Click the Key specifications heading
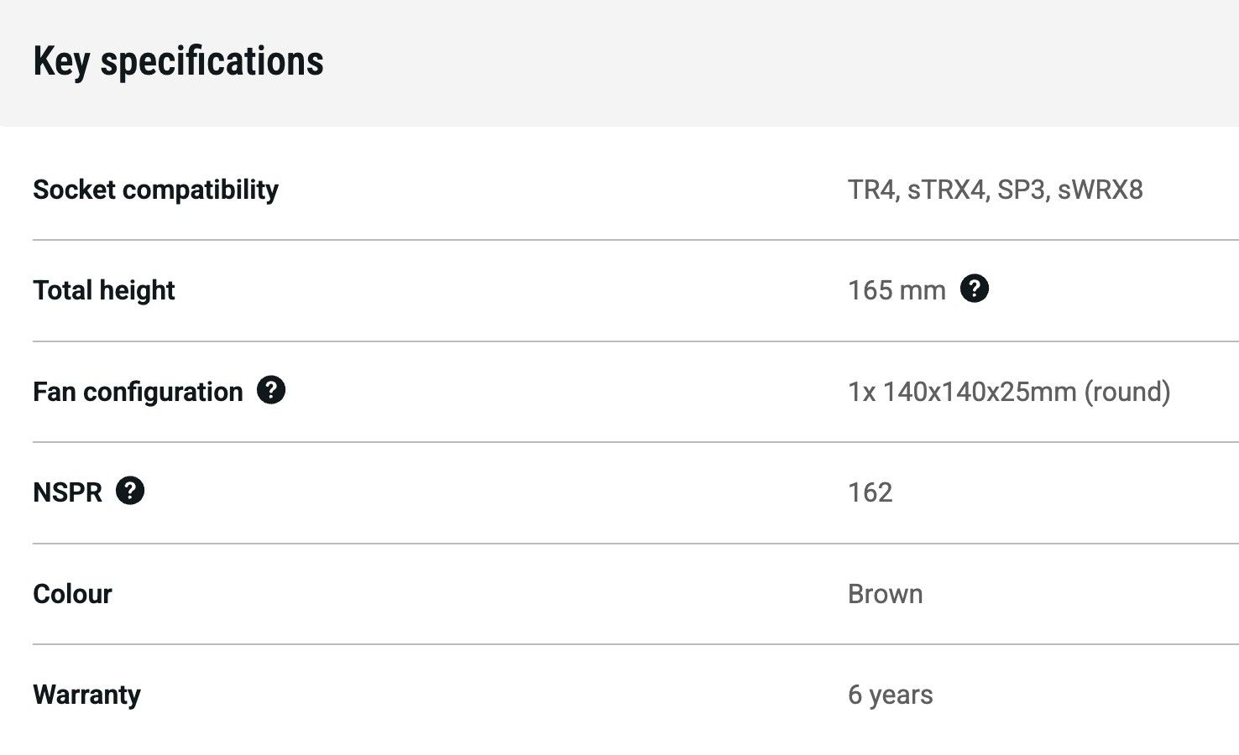 pyautogui.click(x=178, y=62)
